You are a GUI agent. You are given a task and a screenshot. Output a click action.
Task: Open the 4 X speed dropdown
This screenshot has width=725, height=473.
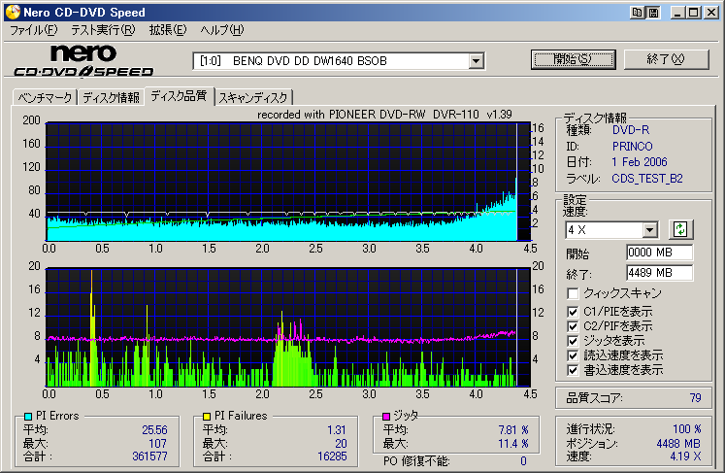[649, 229]
